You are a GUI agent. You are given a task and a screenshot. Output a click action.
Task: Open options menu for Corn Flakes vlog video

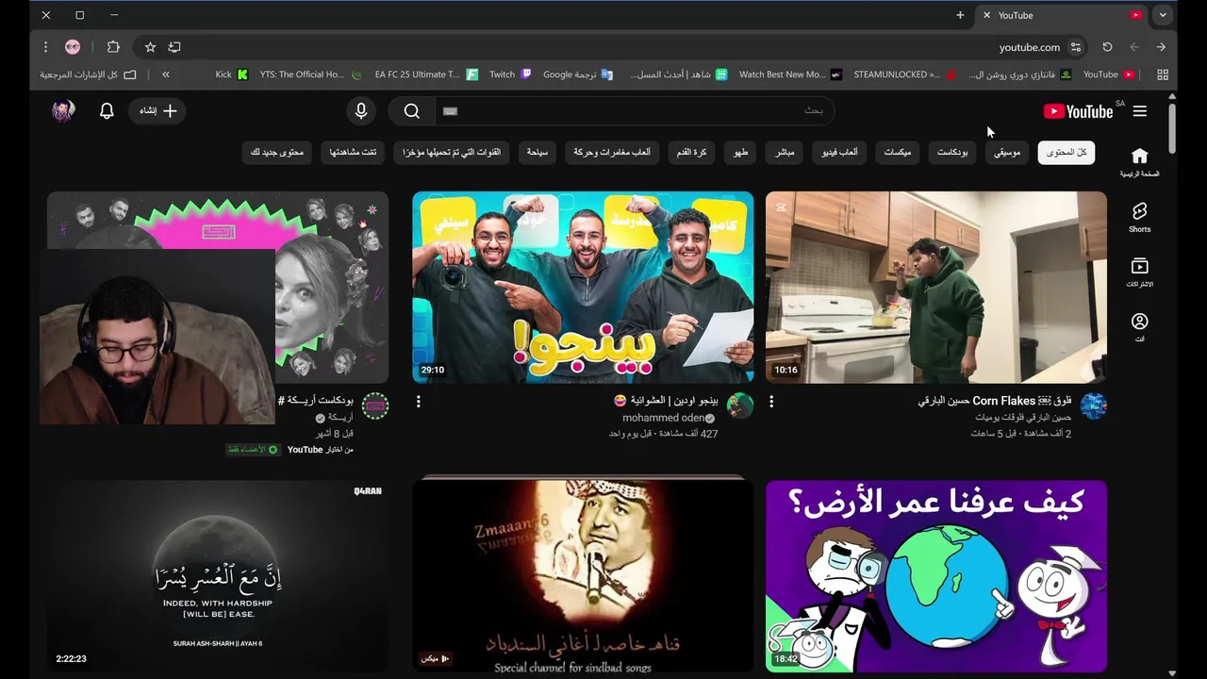click(771, 402)
